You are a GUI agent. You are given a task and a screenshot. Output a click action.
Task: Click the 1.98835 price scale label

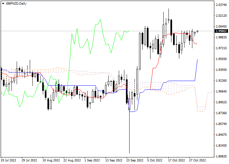tap(221, 37)
